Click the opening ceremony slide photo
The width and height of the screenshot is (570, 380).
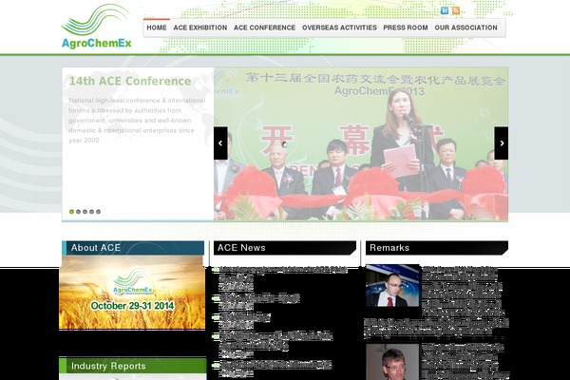(x=361, y=143)
